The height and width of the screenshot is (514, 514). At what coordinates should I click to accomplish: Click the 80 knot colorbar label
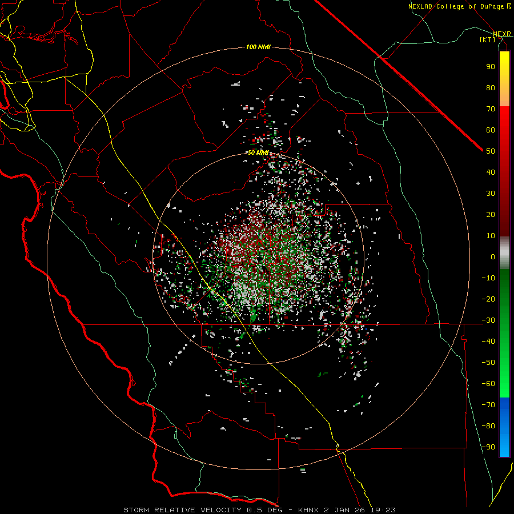pos(491,87)
